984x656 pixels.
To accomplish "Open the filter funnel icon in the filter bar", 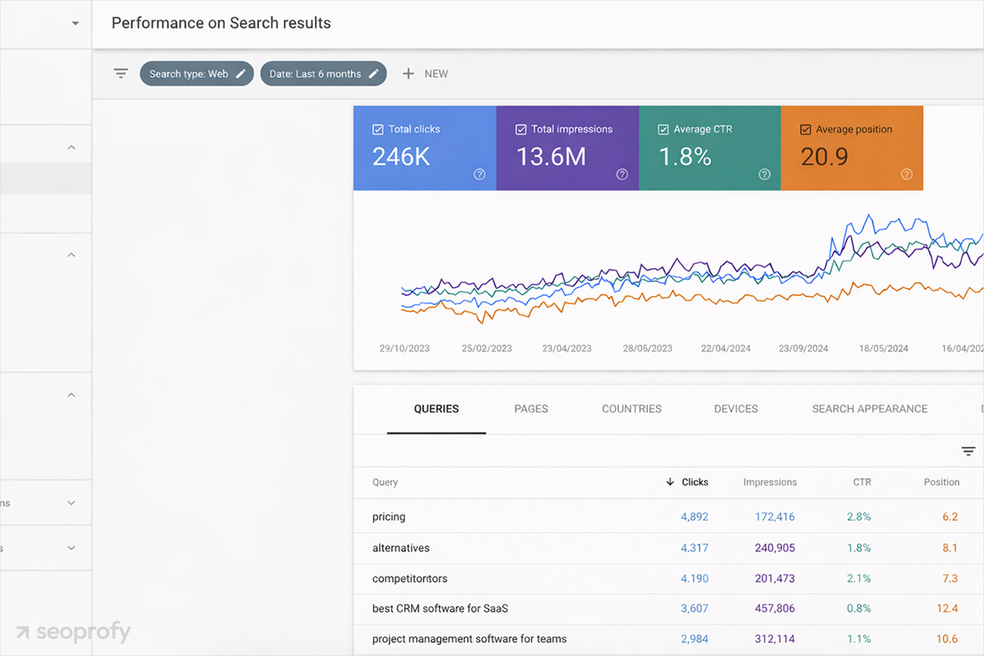I will [121, 73].
